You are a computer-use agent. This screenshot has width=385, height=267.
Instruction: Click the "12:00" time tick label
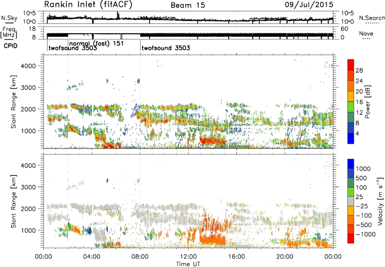(x=188, y=257)
